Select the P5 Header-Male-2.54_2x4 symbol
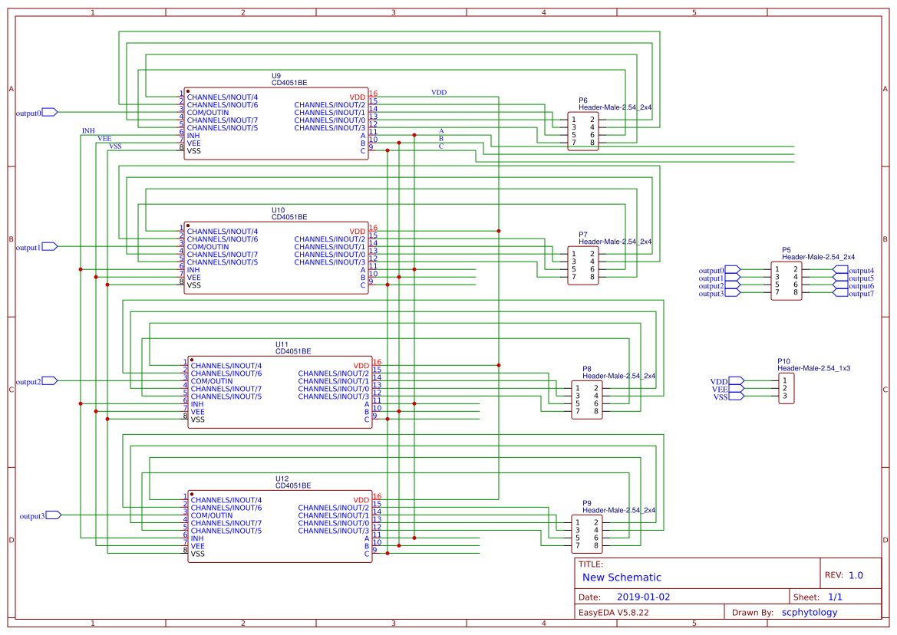The image size is (897, 635). [x=786, y=281]
